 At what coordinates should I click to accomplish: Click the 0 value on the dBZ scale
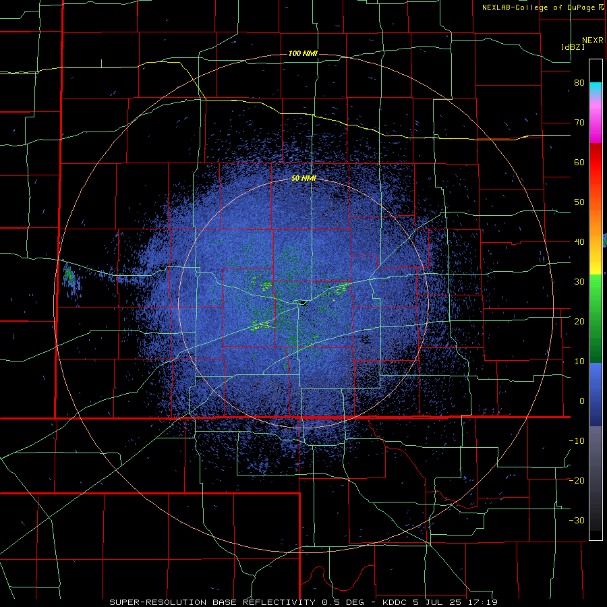coord(582,401)
